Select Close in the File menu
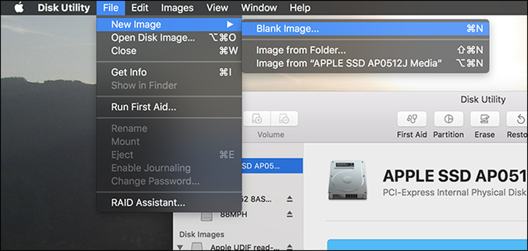 (x=169, y=51)
